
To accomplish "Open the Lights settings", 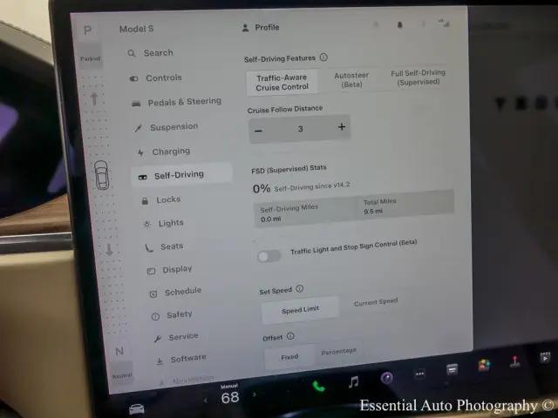I will click(163, 223).
